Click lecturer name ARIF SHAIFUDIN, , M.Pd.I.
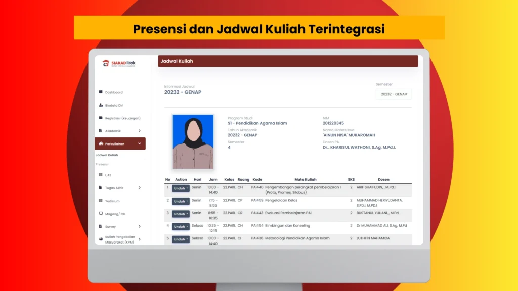Viewport: 518px width, 291px height. (x=376, y=187)
